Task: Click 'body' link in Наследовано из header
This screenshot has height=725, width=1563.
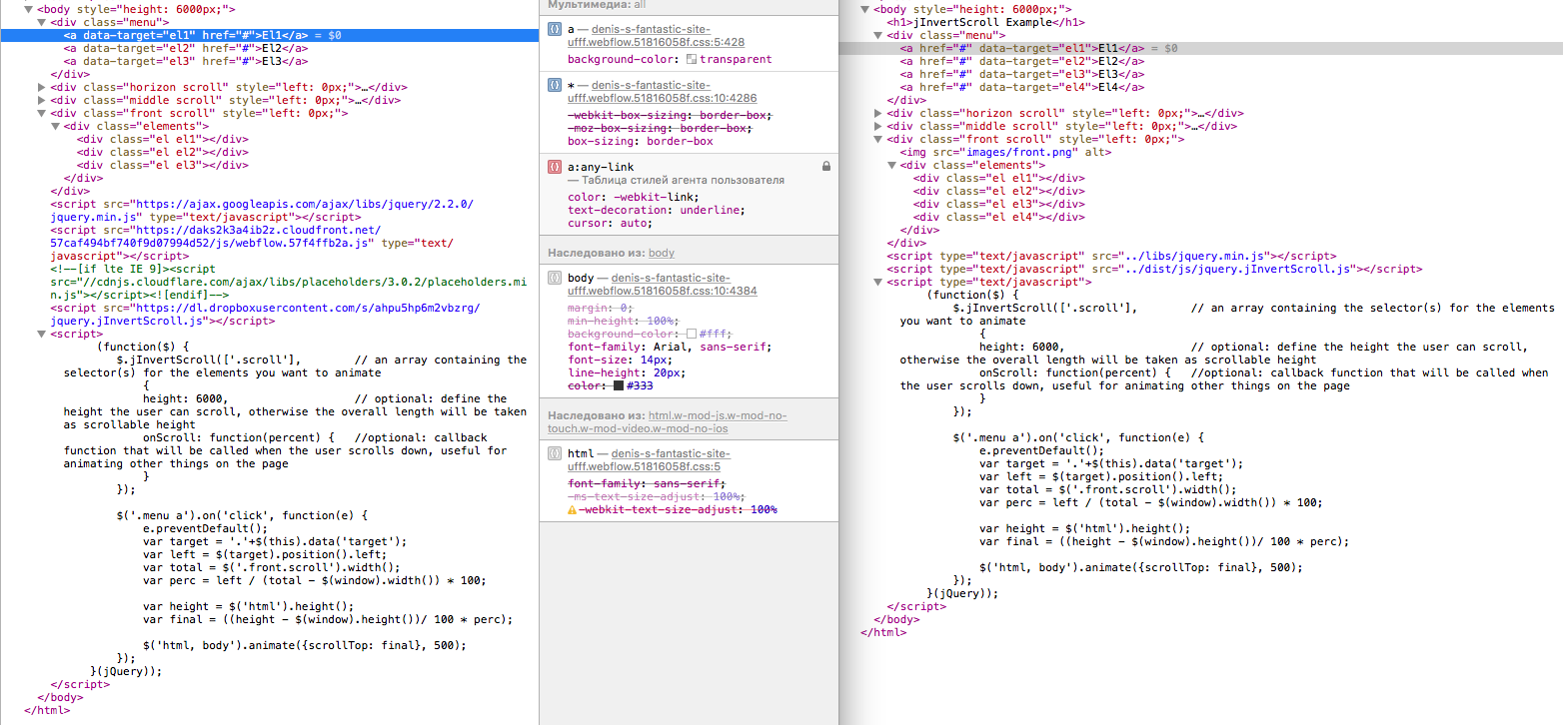Action: (662, 253)
